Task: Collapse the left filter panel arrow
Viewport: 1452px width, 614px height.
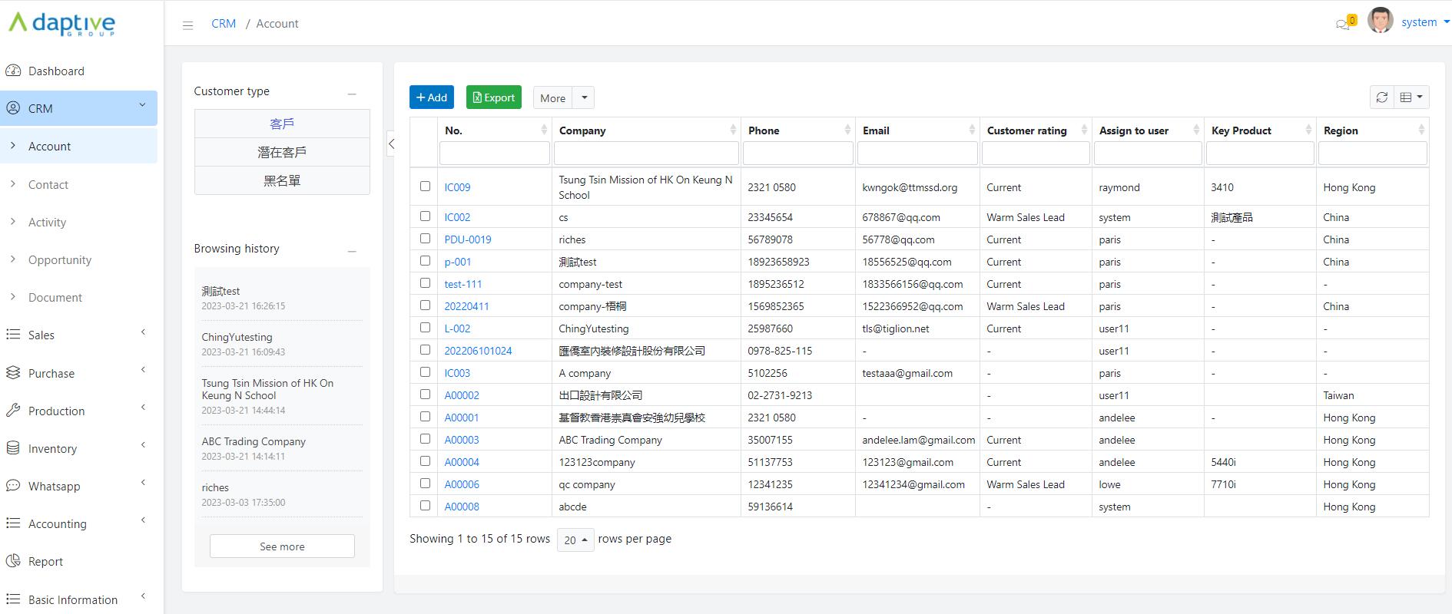Action: pyautogui.click(x=391, y=144)
